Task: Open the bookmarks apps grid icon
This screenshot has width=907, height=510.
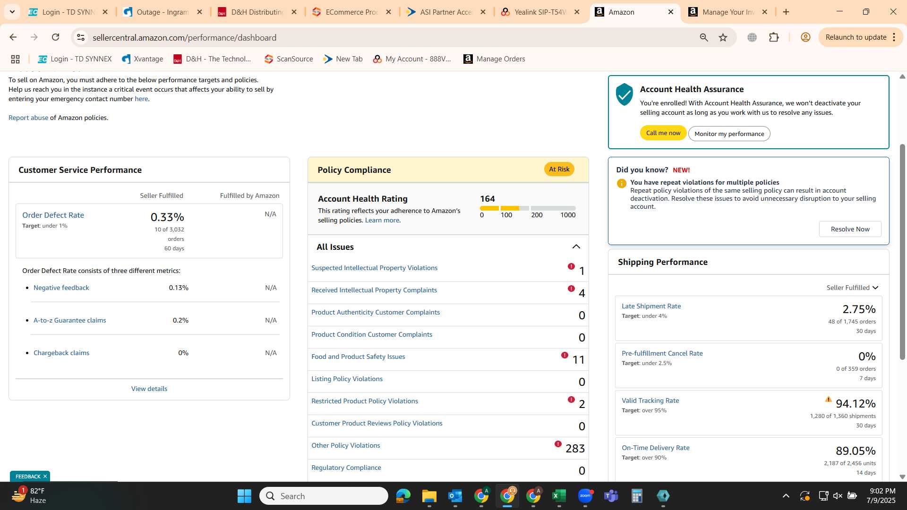Action: 15,59
